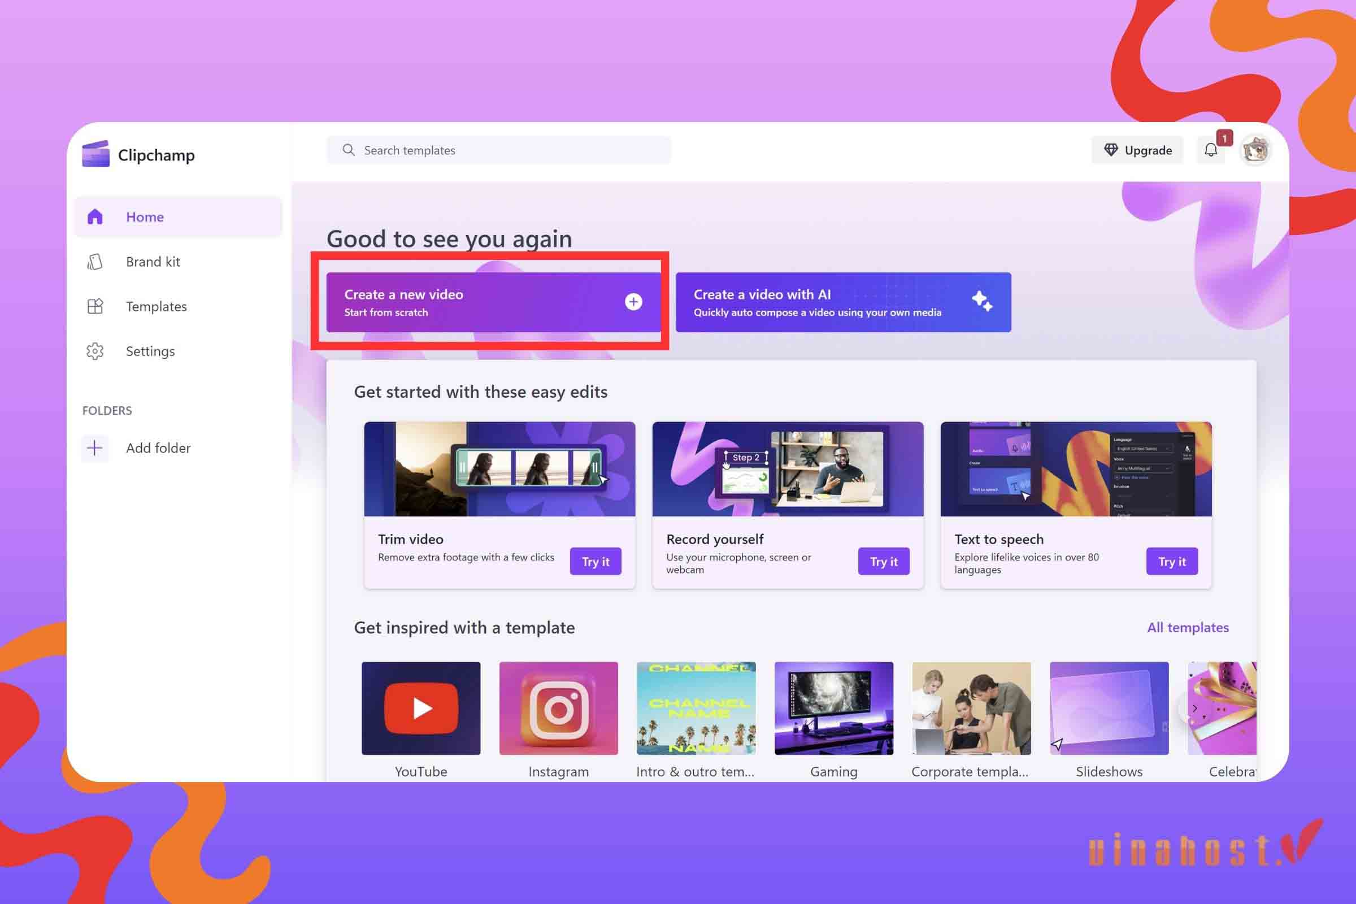This screenshot has width=1356, height=904.
Task: Open the Home sidebar item
Action: pyautogui.click(x=178, y=217)
